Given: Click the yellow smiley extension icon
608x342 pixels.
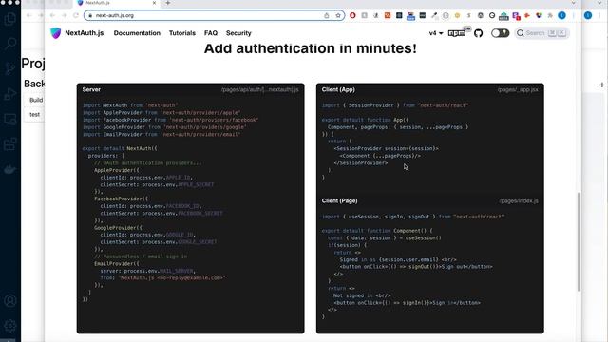Looking at the screenshot, I should [x=457, y=15].
